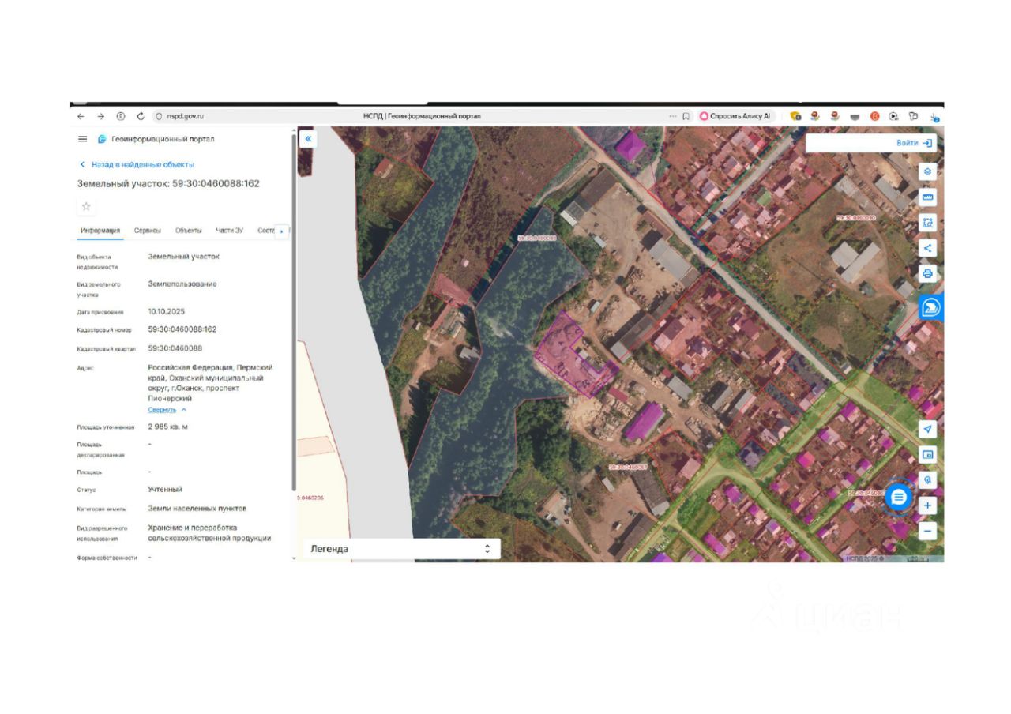Screen dimensions: 1011x714
Task: Click the area value 2 985 кв. м
Action: click(167, 427)
